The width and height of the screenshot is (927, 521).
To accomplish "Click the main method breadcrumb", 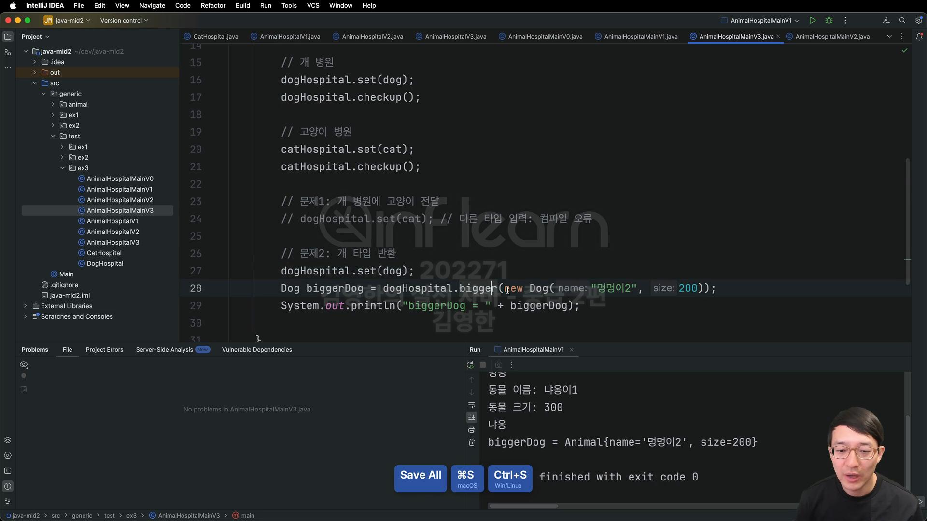I will [243, 516].
